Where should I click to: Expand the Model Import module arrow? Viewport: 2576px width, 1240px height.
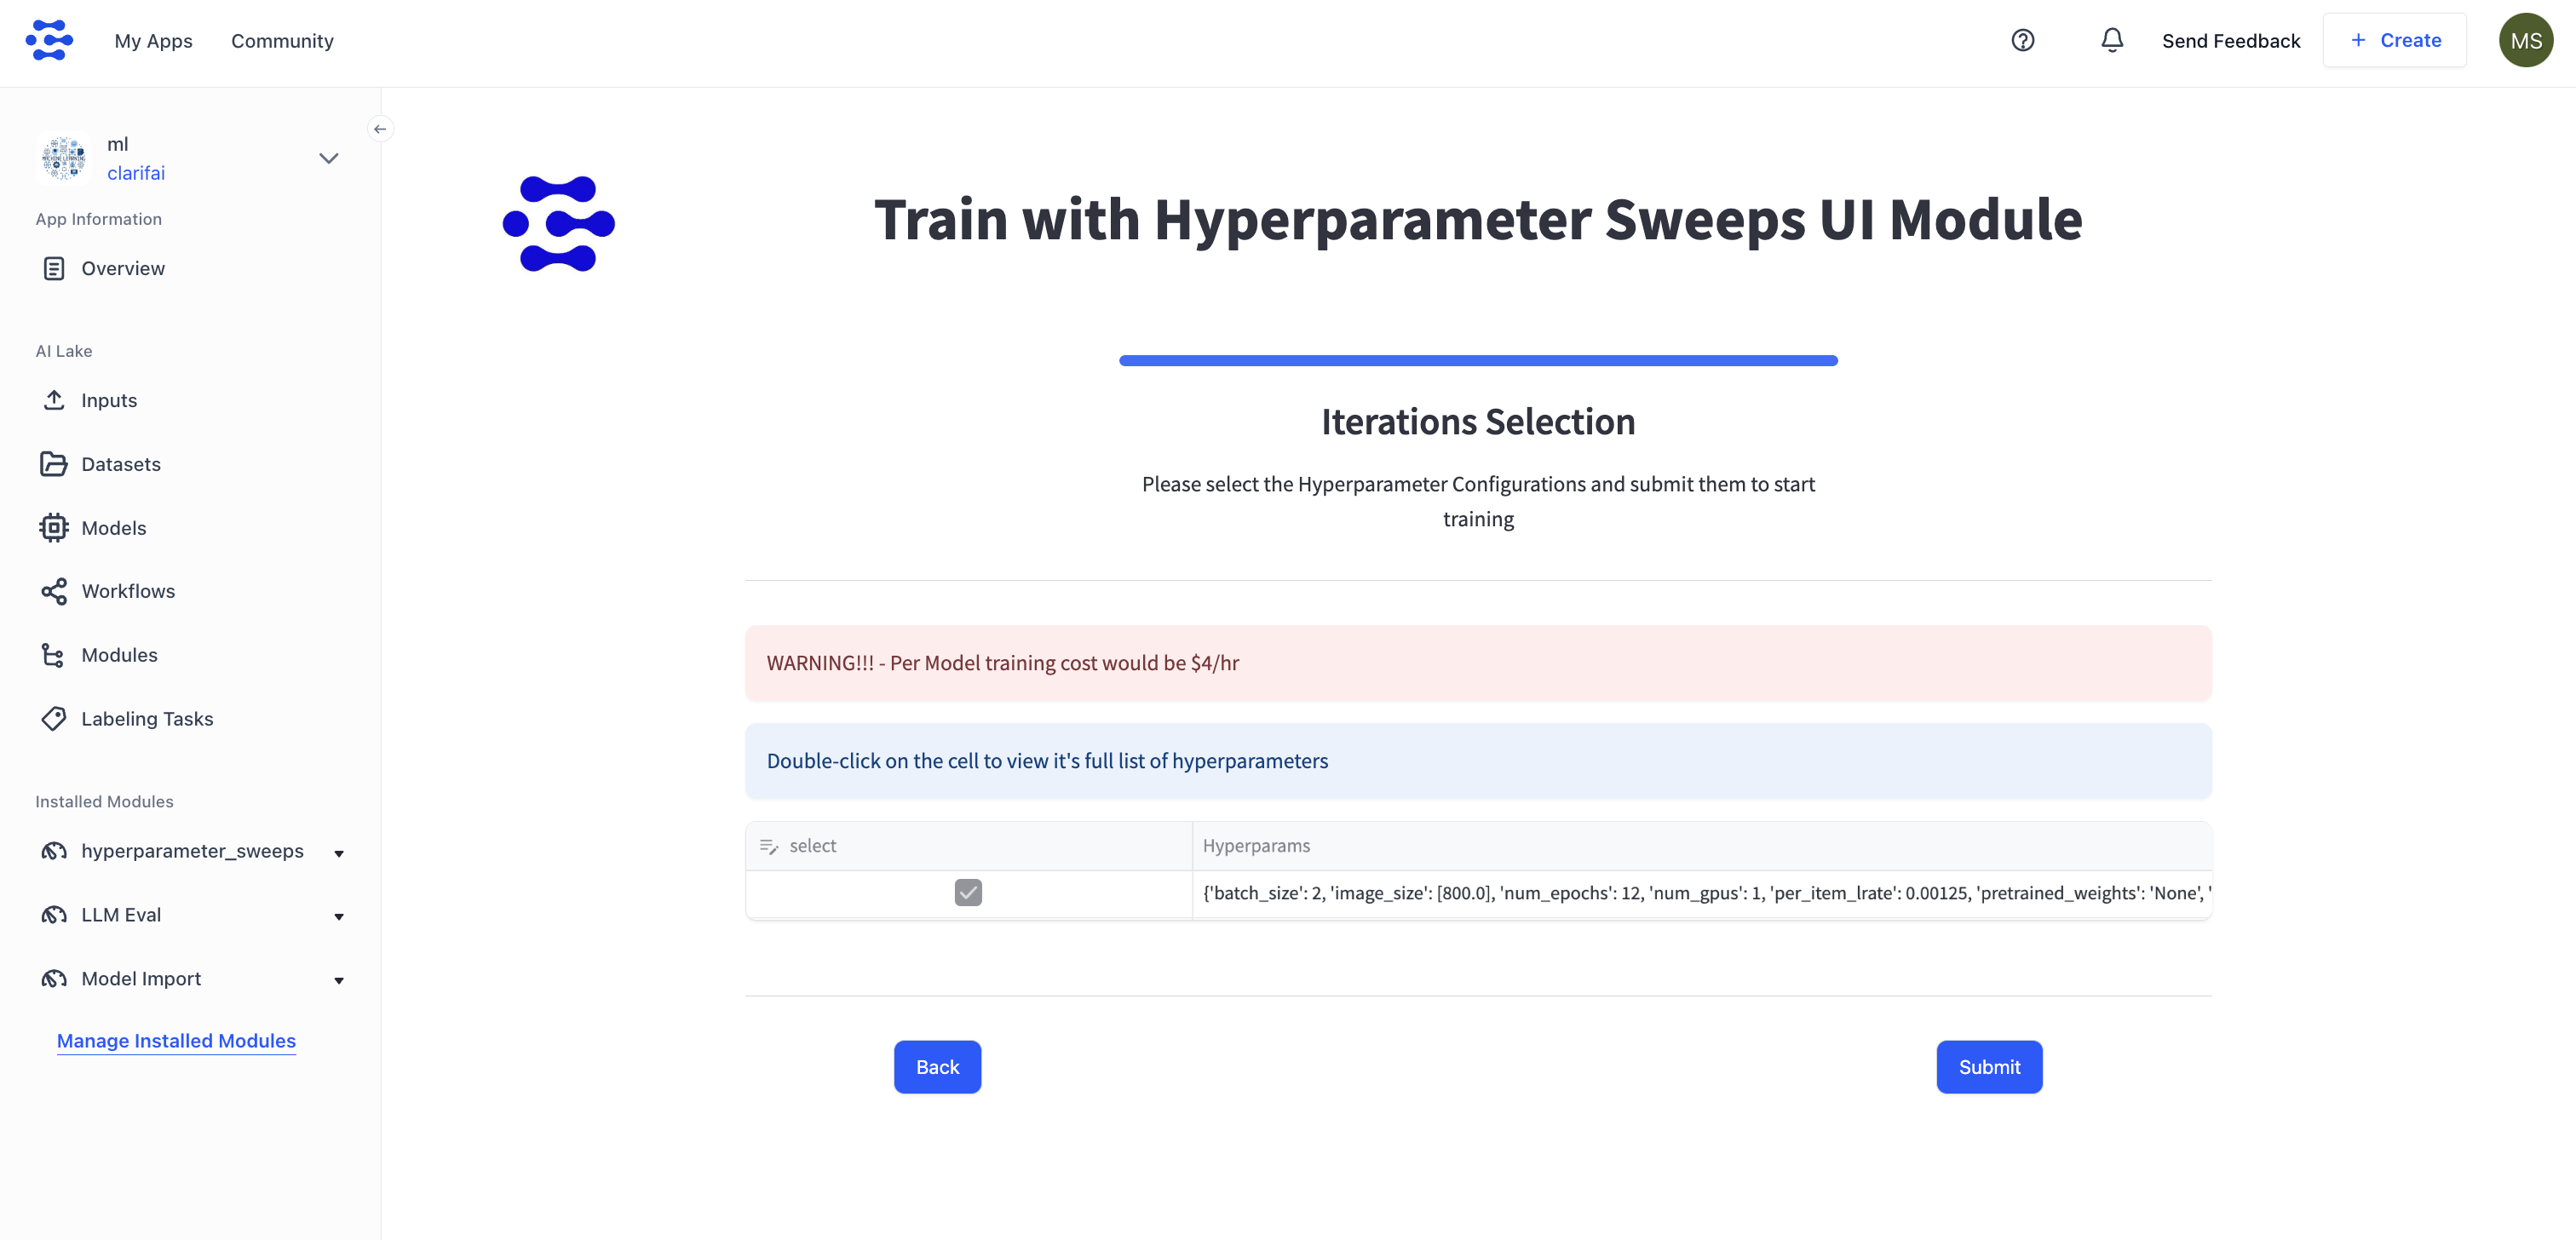pyautogui.click(x=339, y=981)
